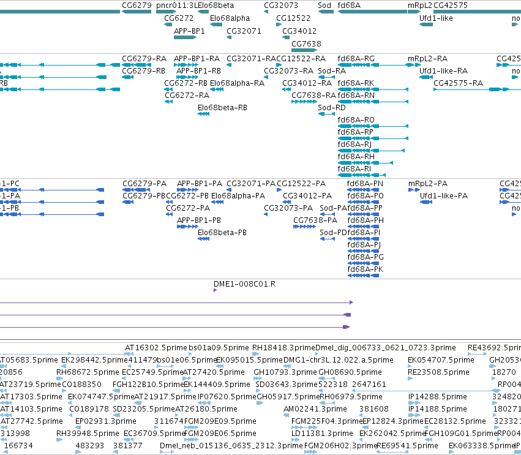Select the CG6272 gene label

179,18
